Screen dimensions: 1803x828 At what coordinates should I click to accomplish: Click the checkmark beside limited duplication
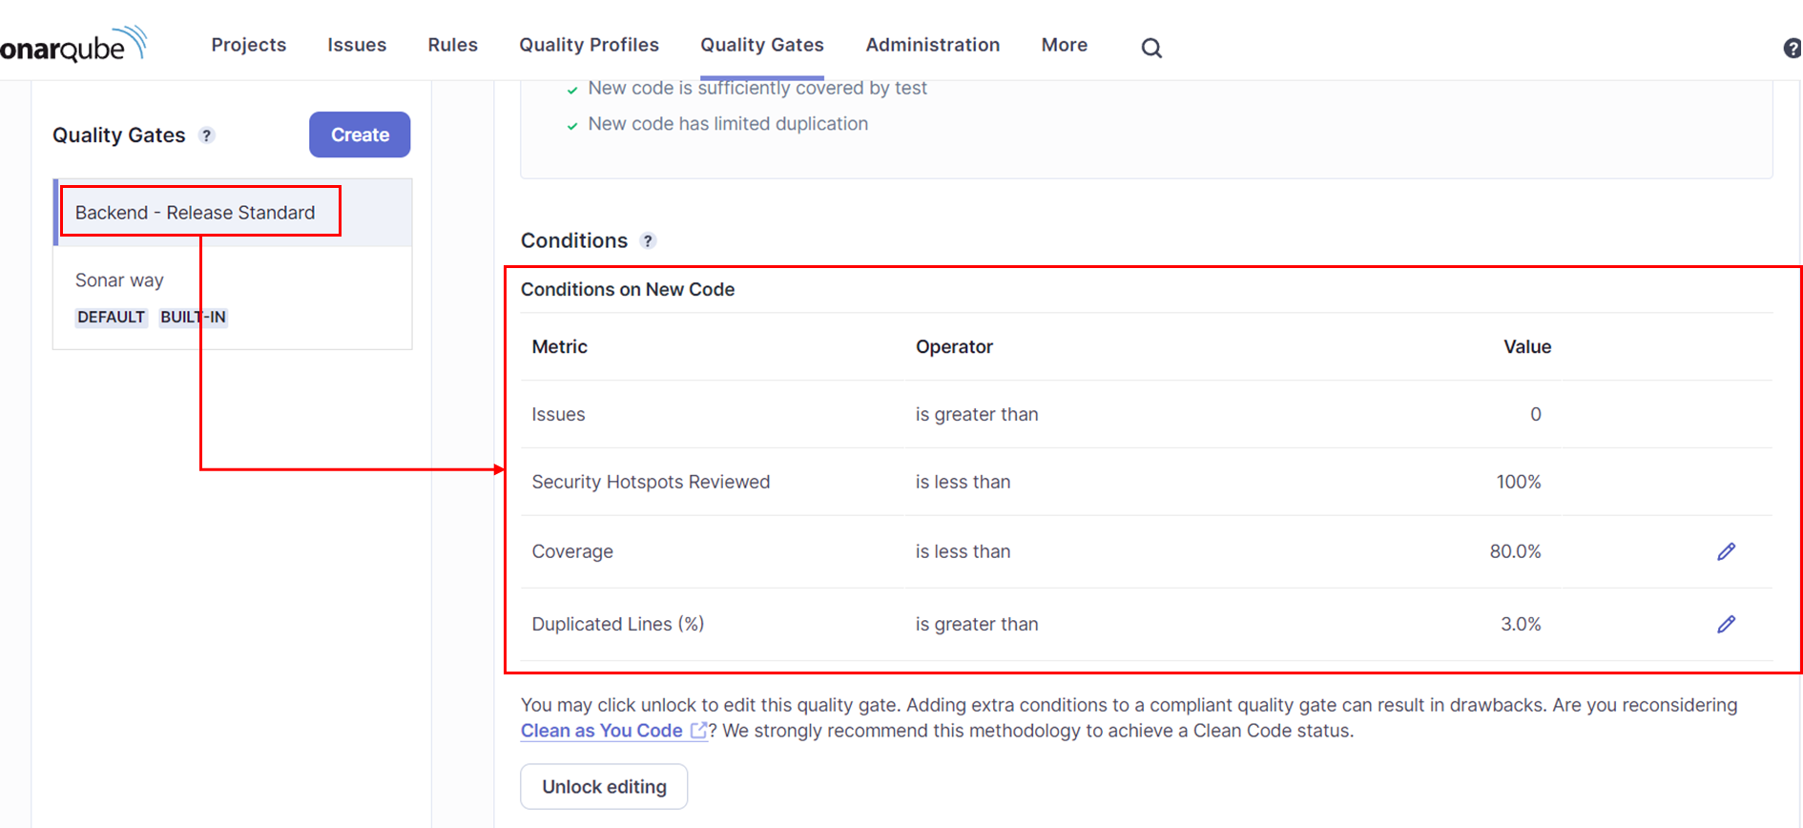coord(572,126)
